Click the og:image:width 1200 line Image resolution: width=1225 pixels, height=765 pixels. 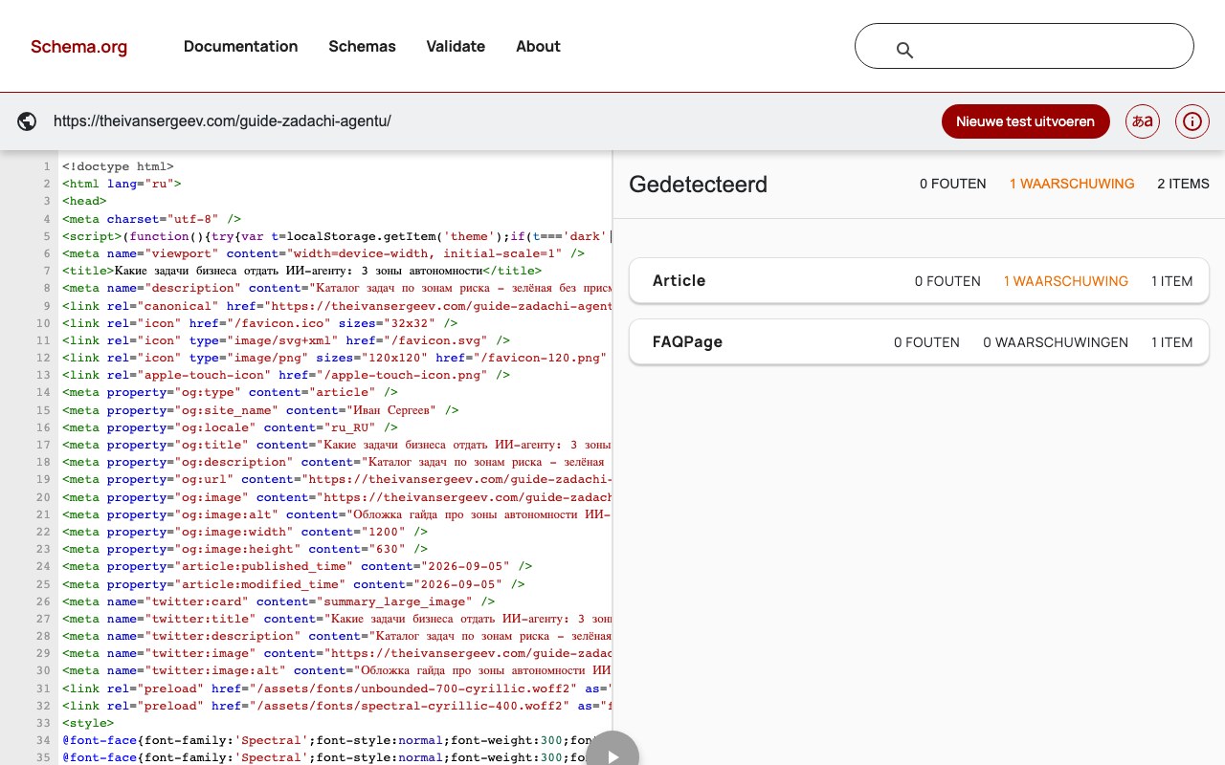245,532
